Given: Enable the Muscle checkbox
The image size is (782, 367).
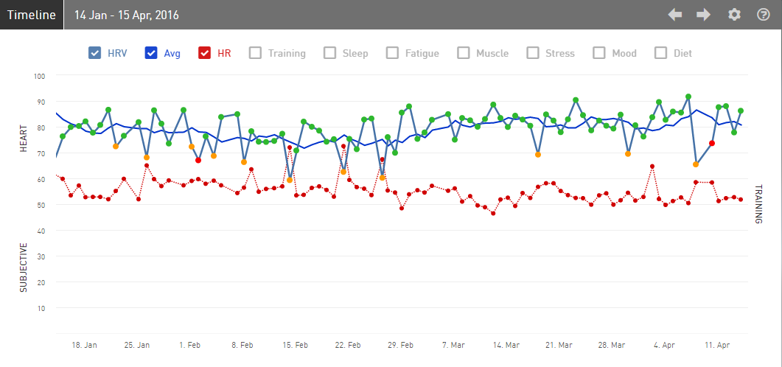Looking at the screenshot, I should tap(464, 53).
